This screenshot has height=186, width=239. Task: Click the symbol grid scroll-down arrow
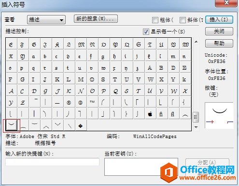[x=196, y=127]
